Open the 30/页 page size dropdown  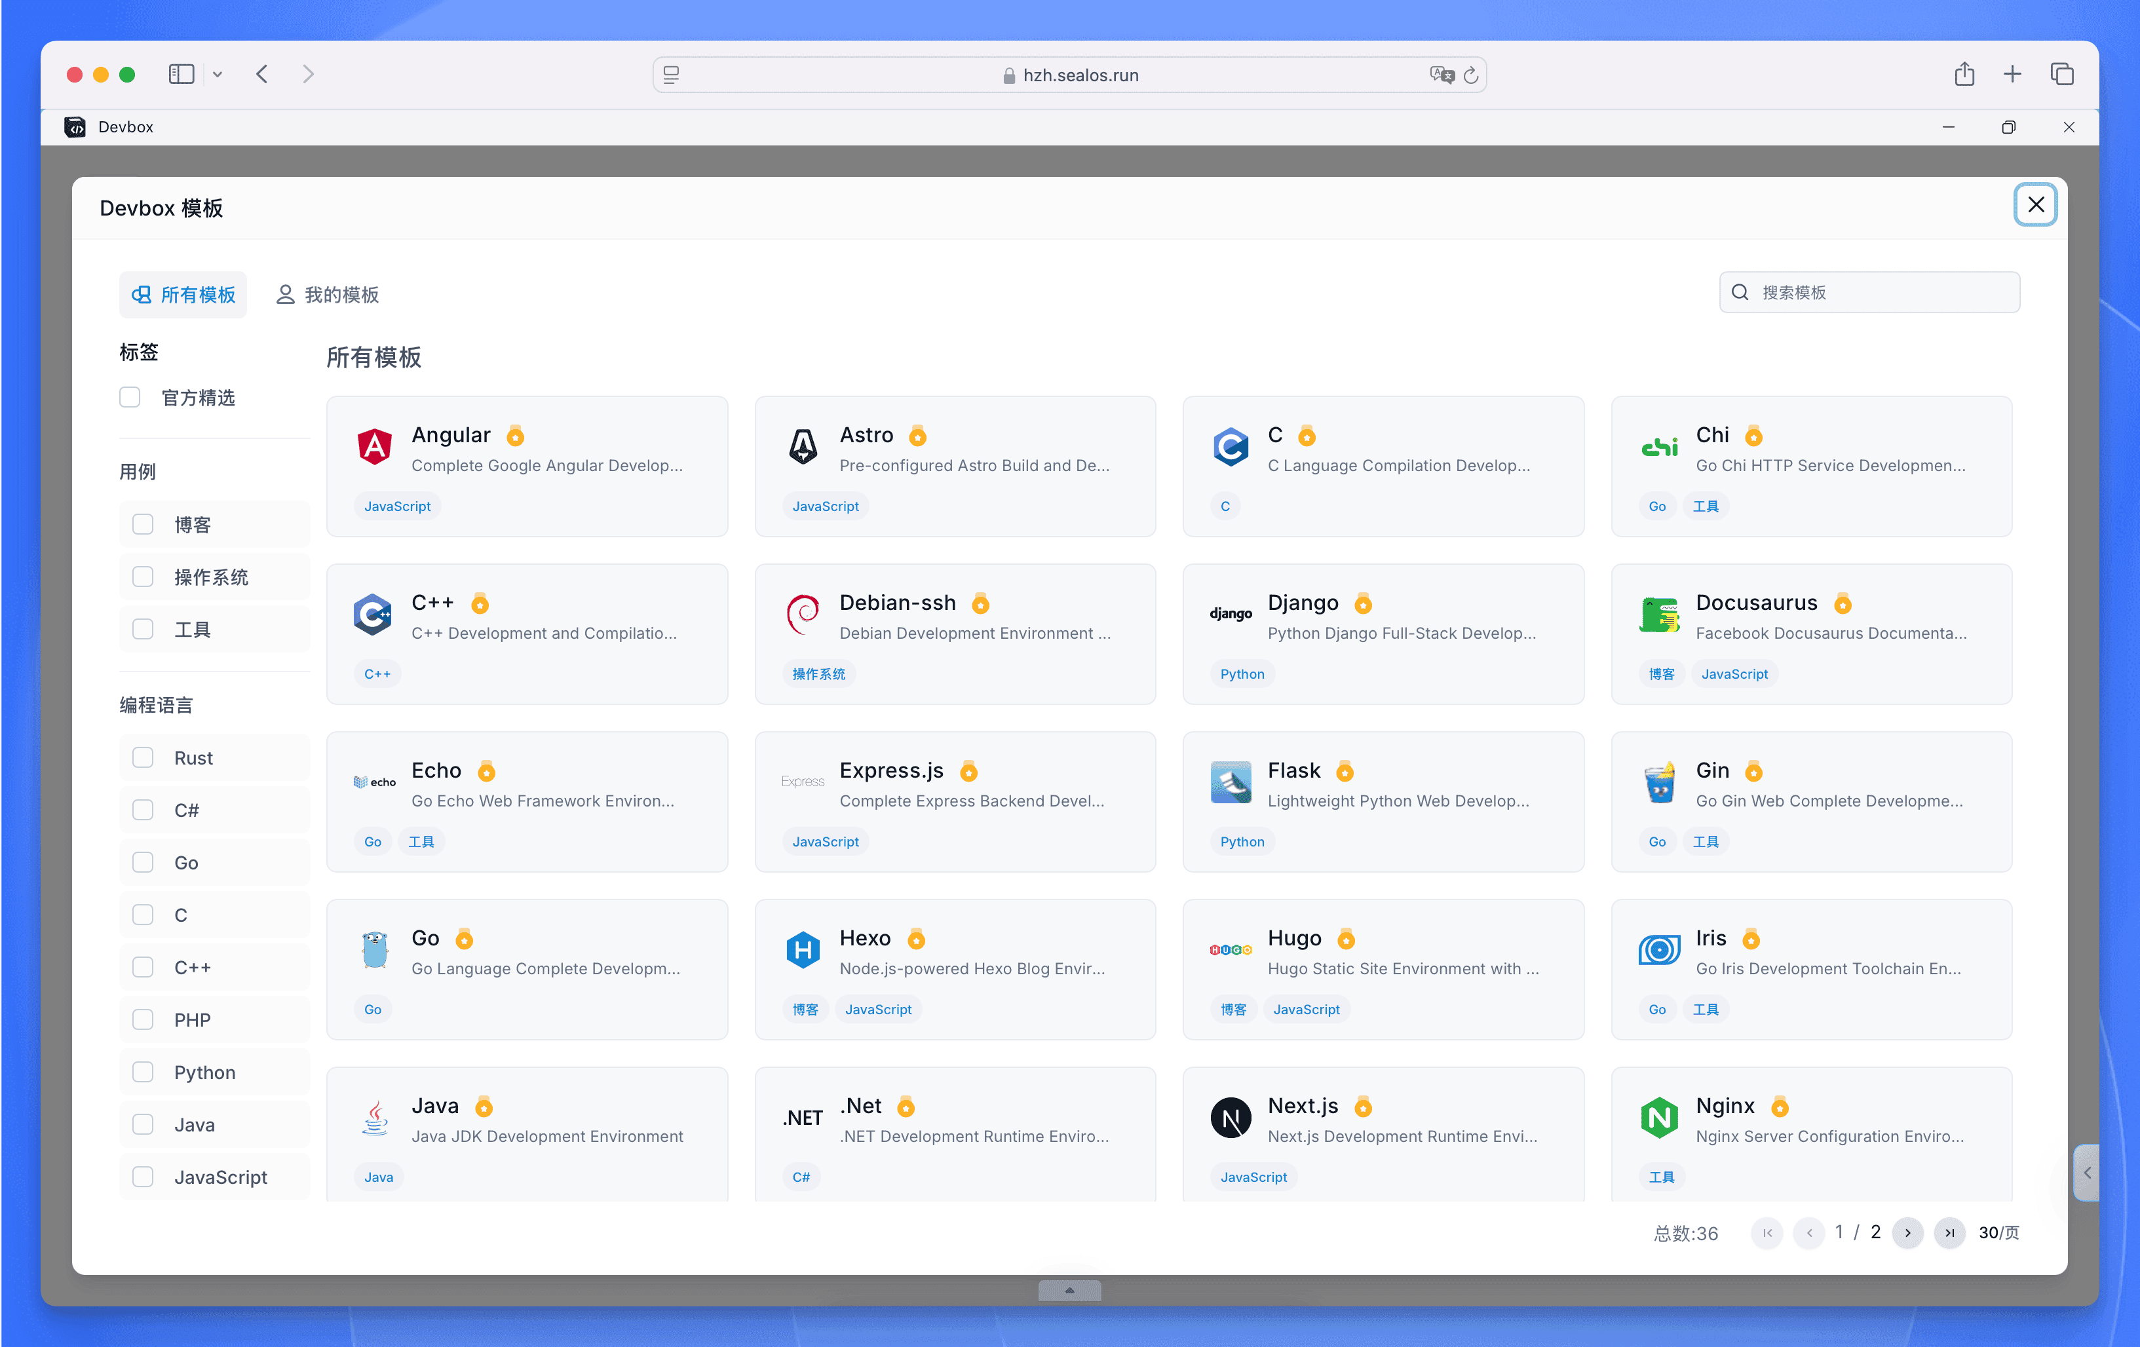(1998, 1232)
